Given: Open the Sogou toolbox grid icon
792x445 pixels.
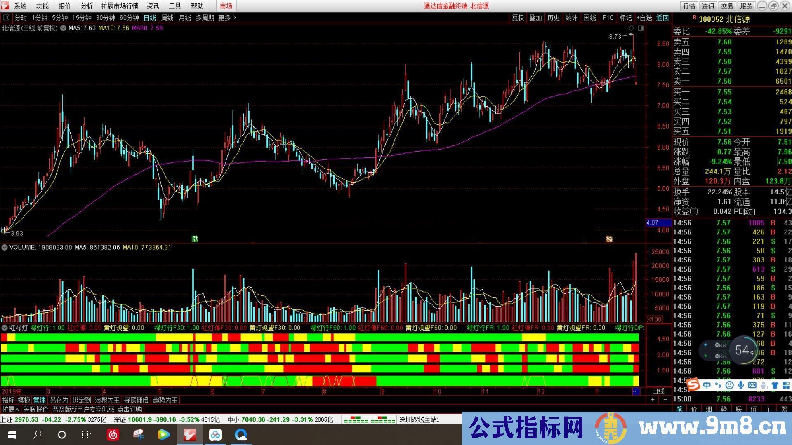Looking at the screenshot, I should [x=785, y=385].
